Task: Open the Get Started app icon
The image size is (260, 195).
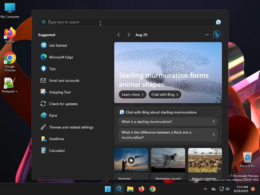Action: pos(44,45)
